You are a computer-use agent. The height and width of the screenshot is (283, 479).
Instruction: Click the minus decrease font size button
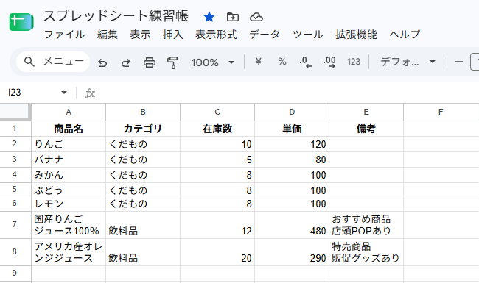pos(459,62)
